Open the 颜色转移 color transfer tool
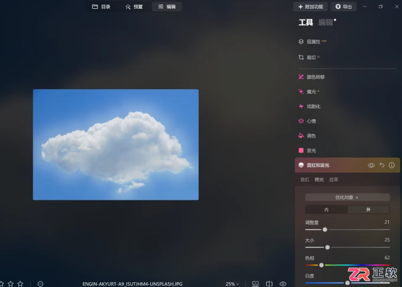Viewport: 402px width, 287px height. [312, 77]
